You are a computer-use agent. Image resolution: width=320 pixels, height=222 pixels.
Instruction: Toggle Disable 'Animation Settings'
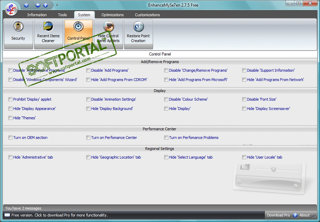click(88, 99)
